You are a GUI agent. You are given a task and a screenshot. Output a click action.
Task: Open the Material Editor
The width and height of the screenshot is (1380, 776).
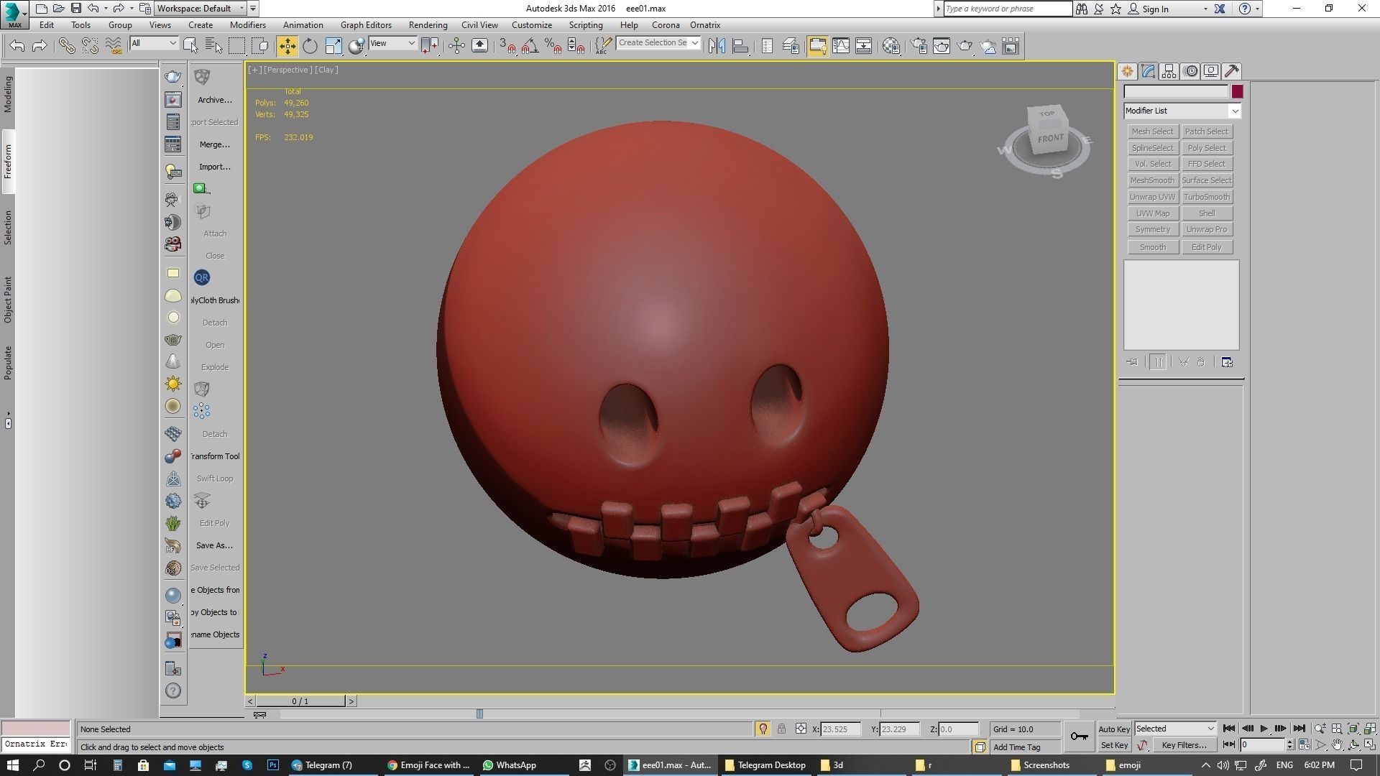tap(891, 46)
